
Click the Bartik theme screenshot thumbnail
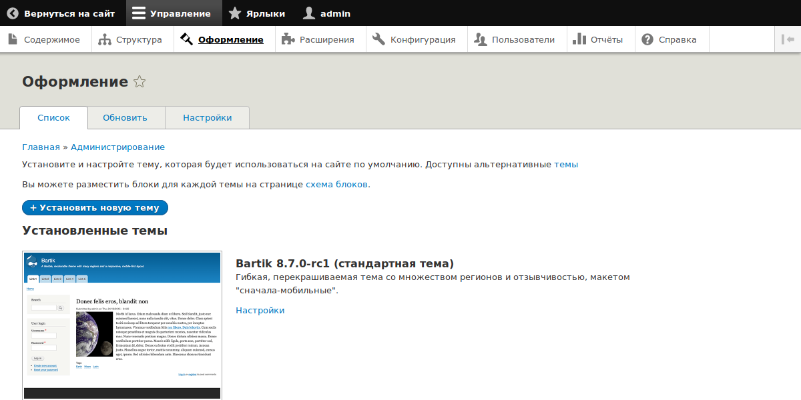pos(122,325)
